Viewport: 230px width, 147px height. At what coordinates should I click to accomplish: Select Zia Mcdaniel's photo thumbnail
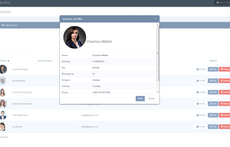3,81
